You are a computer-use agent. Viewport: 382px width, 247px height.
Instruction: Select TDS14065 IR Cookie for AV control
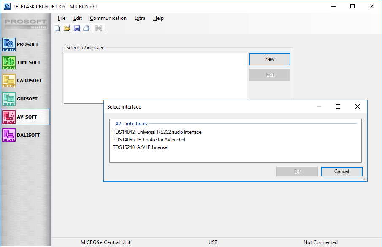pos(149,140)
